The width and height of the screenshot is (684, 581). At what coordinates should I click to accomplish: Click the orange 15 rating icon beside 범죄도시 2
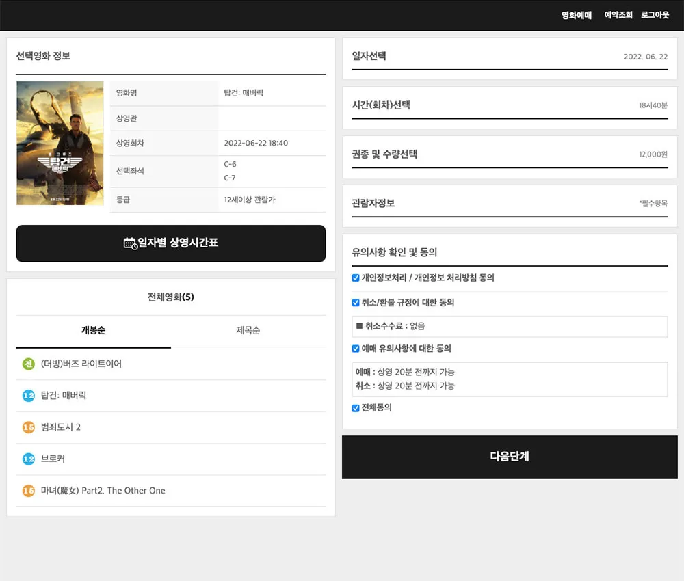pos(28,427)
